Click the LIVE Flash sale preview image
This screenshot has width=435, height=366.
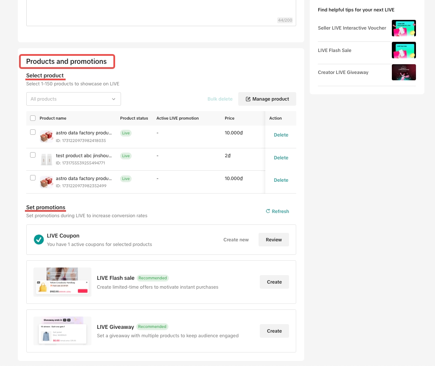[63, 282]
